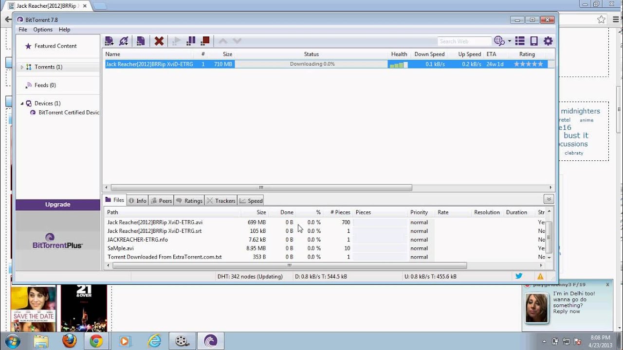Sort torrents by Name column header
This screenshot has height=350, width=623.
113,54
